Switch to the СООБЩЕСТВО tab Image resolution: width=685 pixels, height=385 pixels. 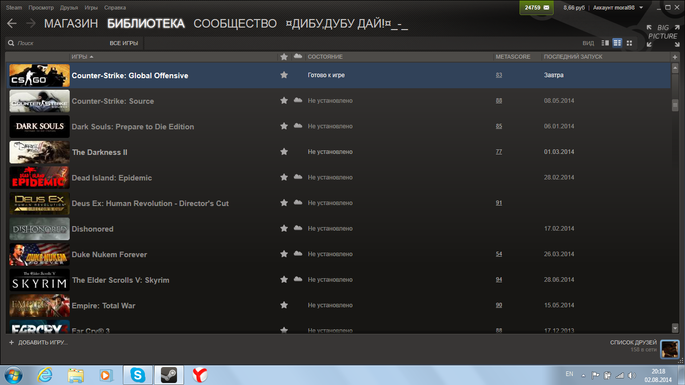[235, 24]
